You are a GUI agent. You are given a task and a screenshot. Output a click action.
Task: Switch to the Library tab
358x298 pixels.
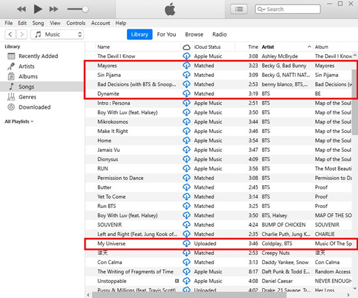point(139,35)
